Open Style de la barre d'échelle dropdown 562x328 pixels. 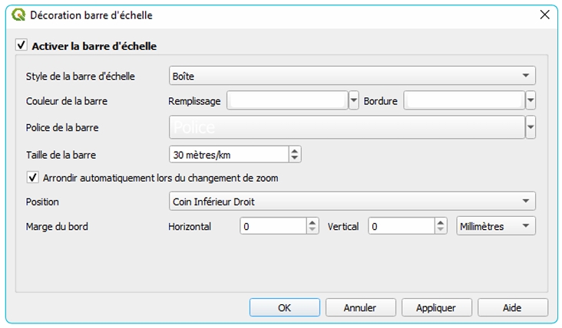(x=352, y=76)
